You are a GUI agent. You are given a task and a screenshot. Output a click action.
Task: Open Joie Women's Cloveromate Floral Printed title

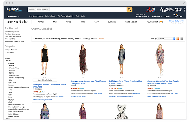coord(89,82)
